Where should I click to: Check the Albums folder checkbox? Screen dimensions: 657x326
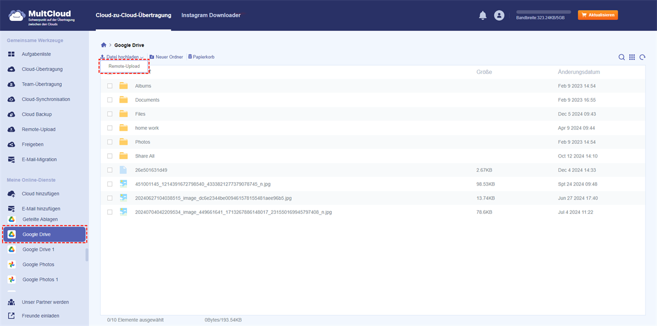coord(110,86)
